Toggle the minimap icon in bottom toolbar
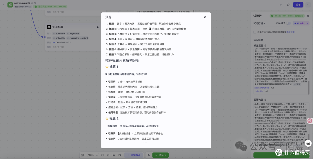The height and width of the screenshot is (159, 313). click(120, 155)
